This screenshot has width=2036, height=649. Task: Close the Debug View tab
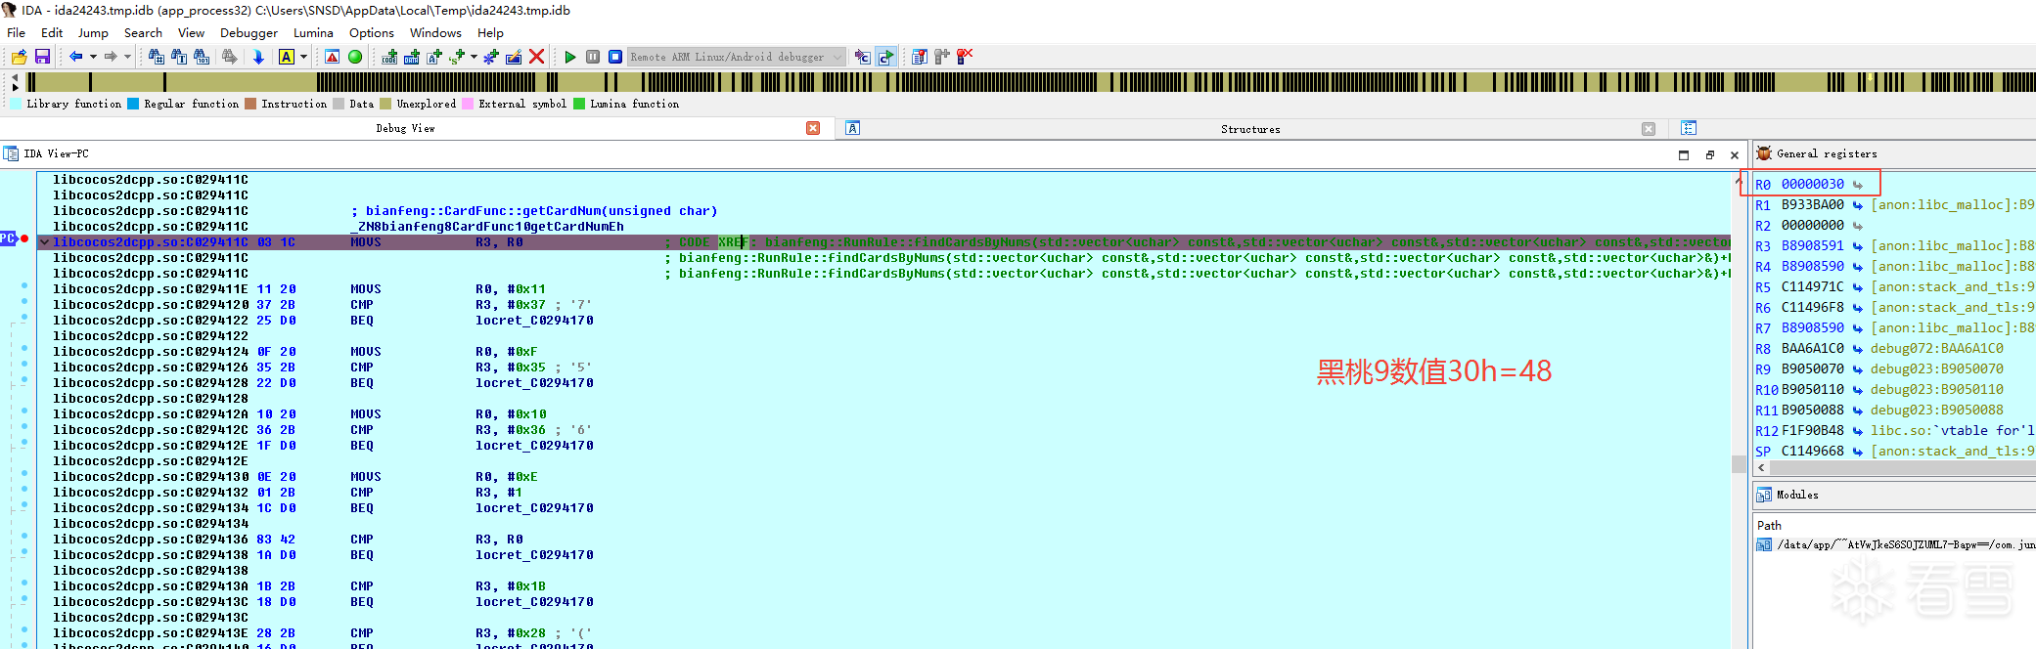[x=813, y=128]
